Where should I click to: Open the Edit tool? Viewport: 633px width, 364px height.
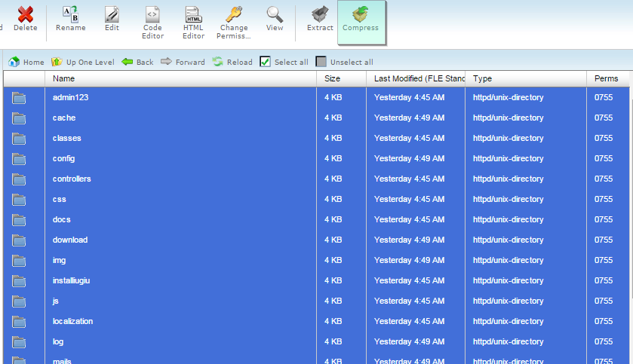click(x=112, y=15)
